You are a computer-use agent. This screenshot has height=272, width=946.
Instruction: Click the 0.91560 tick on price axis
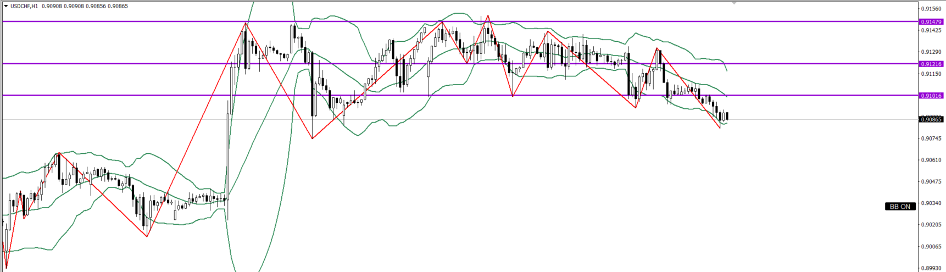pos(931,9)
